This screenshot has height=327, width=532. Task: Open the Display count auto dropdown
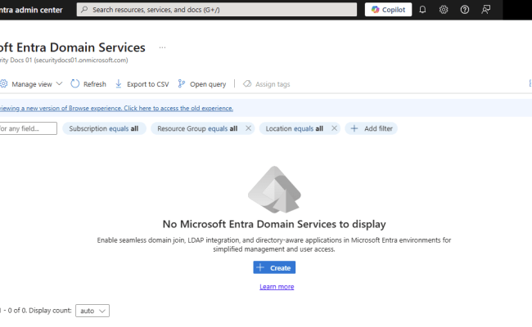pos(92,311)
